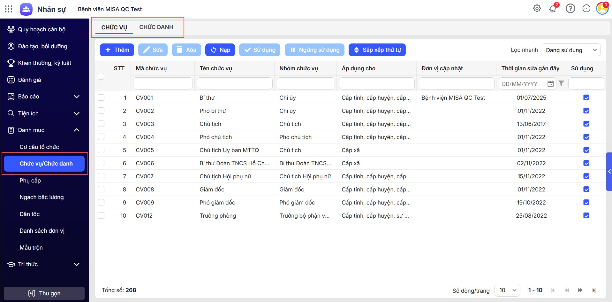Open settings gear icon
Image resolution: width=612 pixels, height=302 pixels.
[537, 9]
